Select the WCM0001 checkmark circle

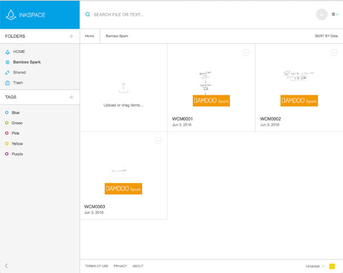(x=246, y=53)
